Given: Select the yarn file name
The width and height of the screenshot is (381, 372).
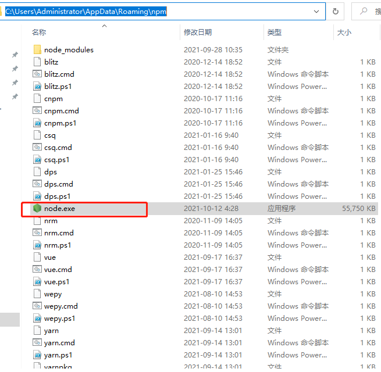Looking at the screenshot, I should click(51, 331).
